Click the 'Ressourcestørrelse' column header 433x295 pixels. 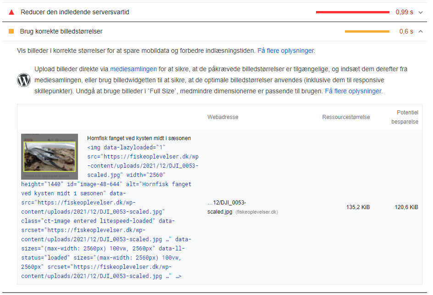pyautogui.click(x=346, y=117)
